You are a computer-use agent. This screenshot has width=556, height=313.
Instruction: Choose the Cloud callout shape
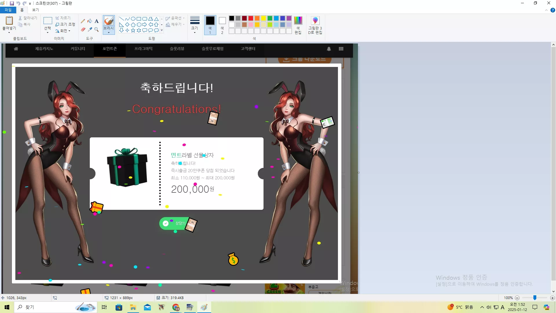[156, 30]
